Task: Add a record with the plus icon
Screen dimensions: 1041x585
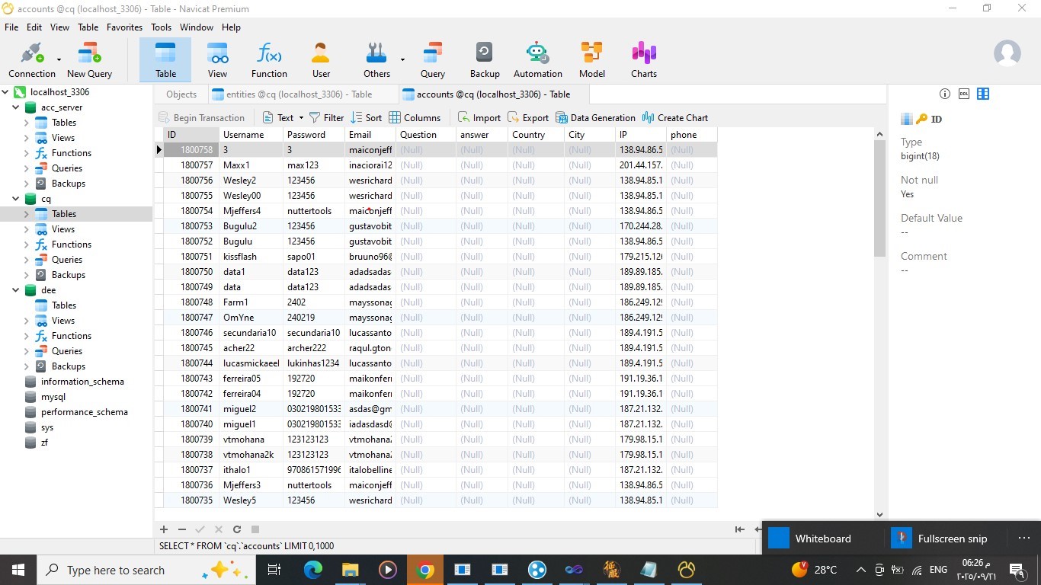Action: [164, 529]
